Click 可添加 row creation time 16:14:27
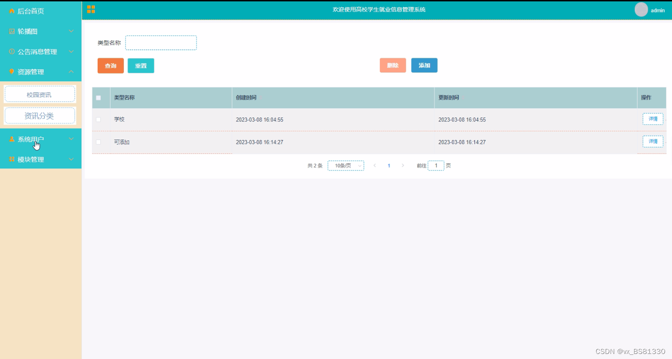Viewport: 672px width, 359px height. pyautogui.click(x=260, y=142)
